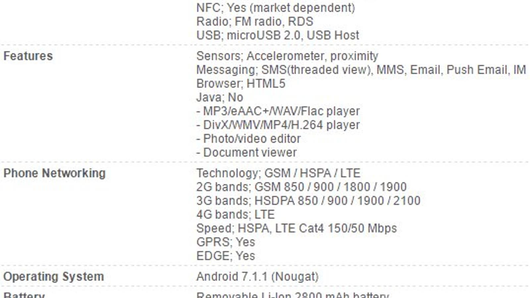
Task: Click the 2G bands GSM line
Action: [301, 187]
